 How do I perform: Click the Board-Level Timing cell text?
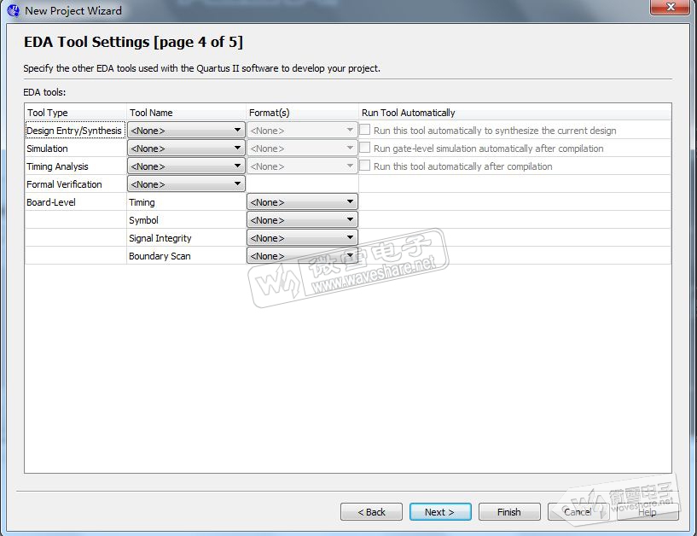[142, 202]
